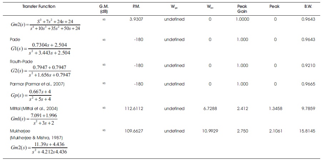The width and height of the screenshot is (322, 162).
Task: Click the Gp(s) equation
Action: click(x=31, y=95)
